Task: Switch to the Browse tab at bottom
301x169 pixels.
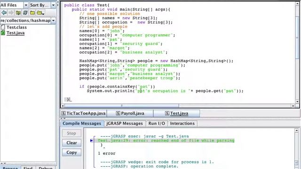Action: 10,168
